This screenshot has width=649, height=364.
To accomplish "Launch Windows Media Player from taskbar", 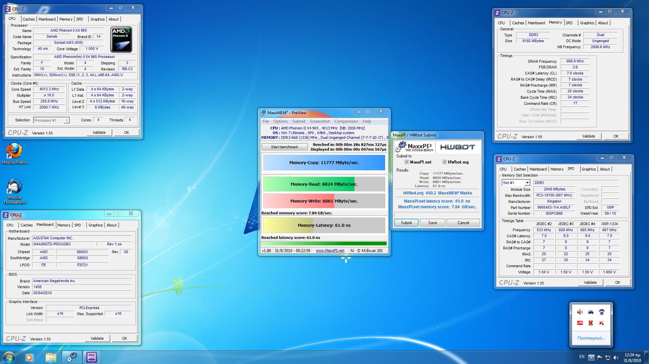I will 29,358.
